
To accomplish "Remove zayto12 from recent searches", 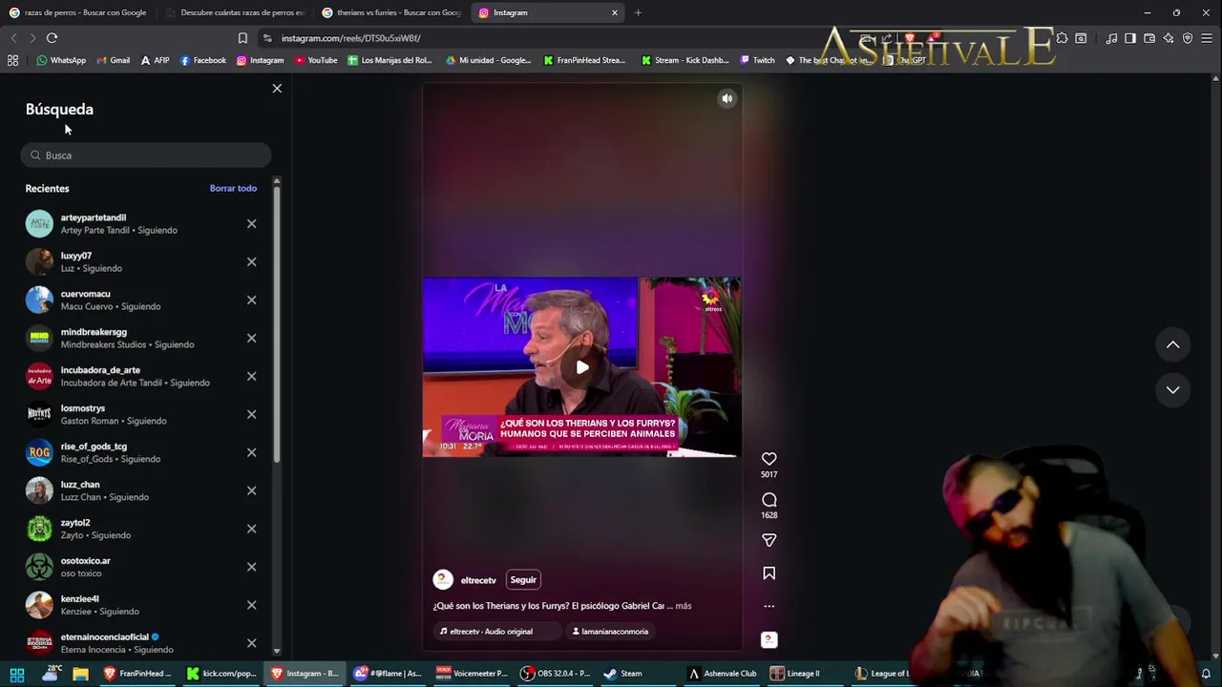I will [x=252, y=530].
